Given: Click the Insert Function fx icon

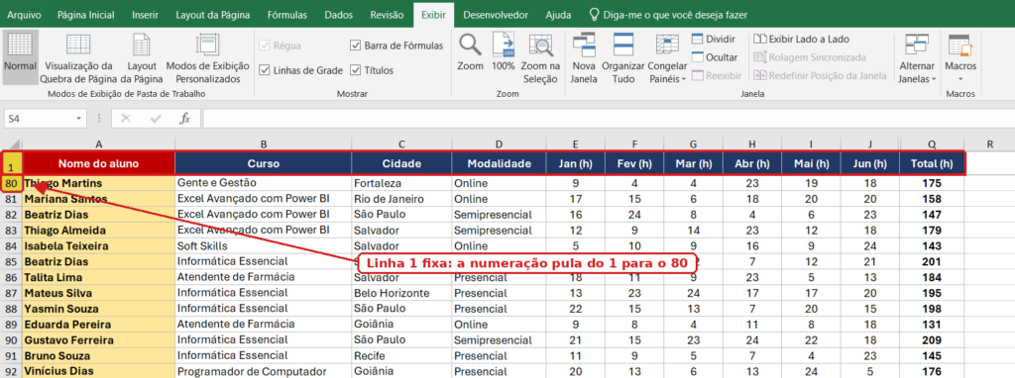Looking at the screenshot, I should (184, 118).
